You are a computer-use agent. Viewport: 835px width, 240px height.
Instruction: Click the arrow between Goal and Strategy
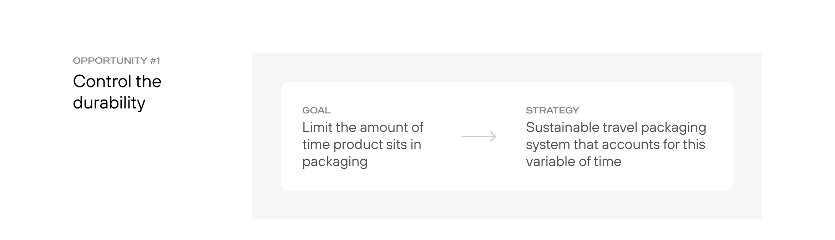[x=479, y=137]
